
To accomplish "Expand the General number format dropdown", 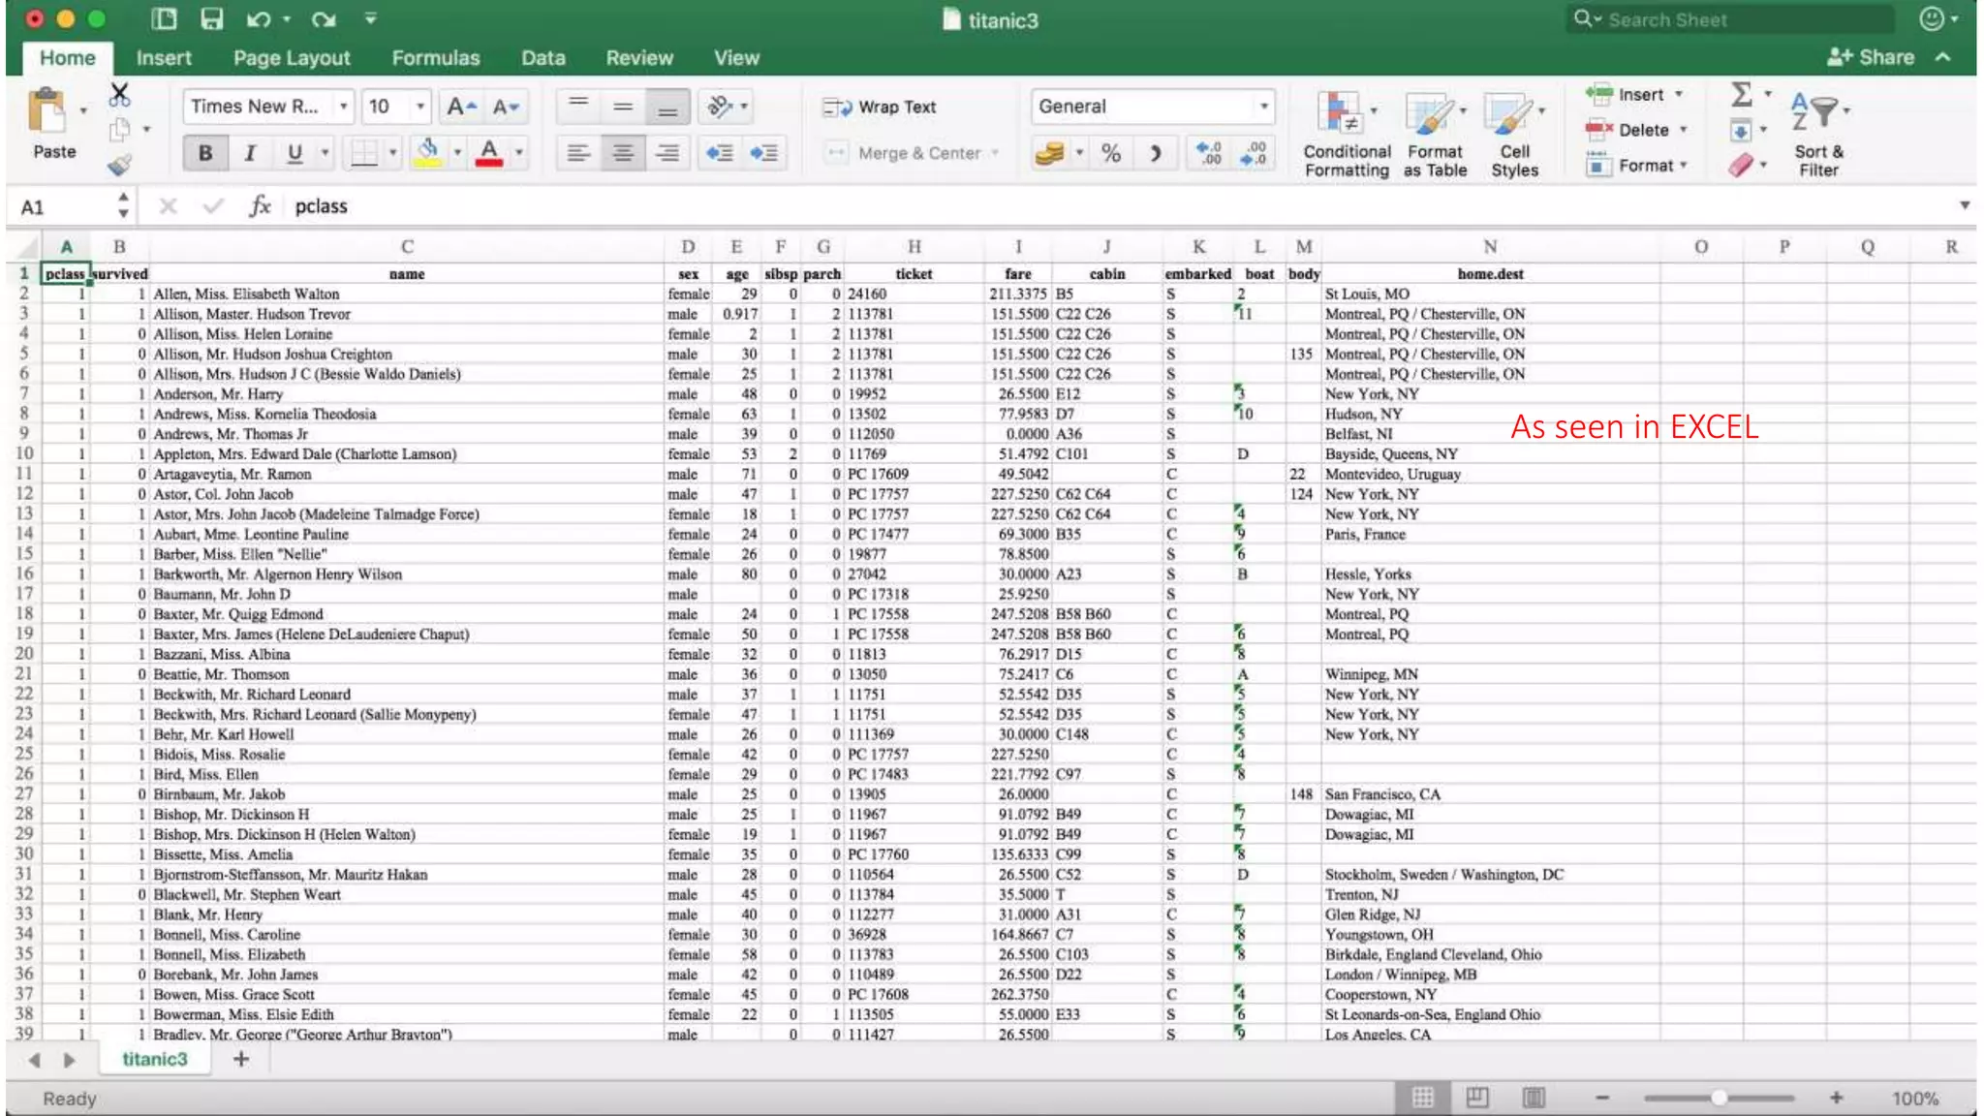I will click(x=1263, y=107).
